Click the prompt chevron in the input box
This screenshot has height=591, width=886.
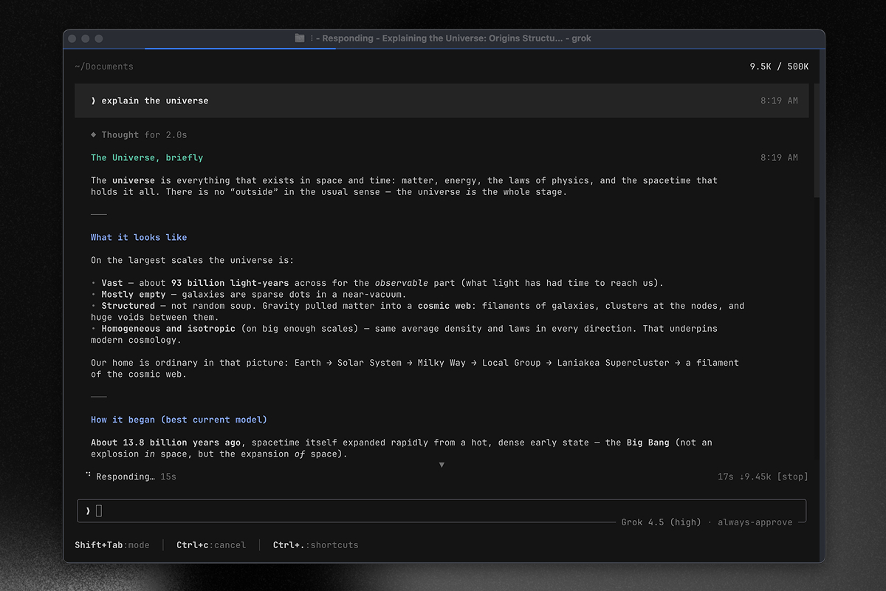(x=88, y=510)
